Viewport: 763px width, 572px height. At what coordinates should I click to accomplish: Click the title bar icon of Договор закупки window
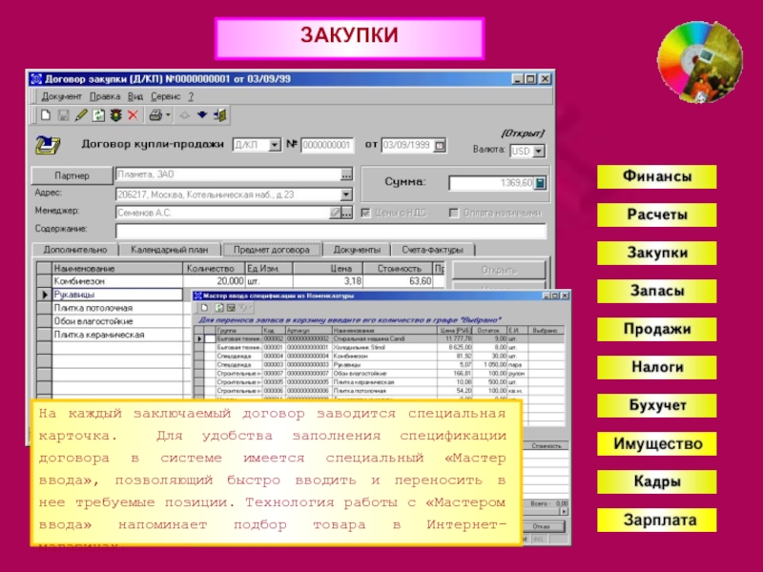(x=36, y=79)
